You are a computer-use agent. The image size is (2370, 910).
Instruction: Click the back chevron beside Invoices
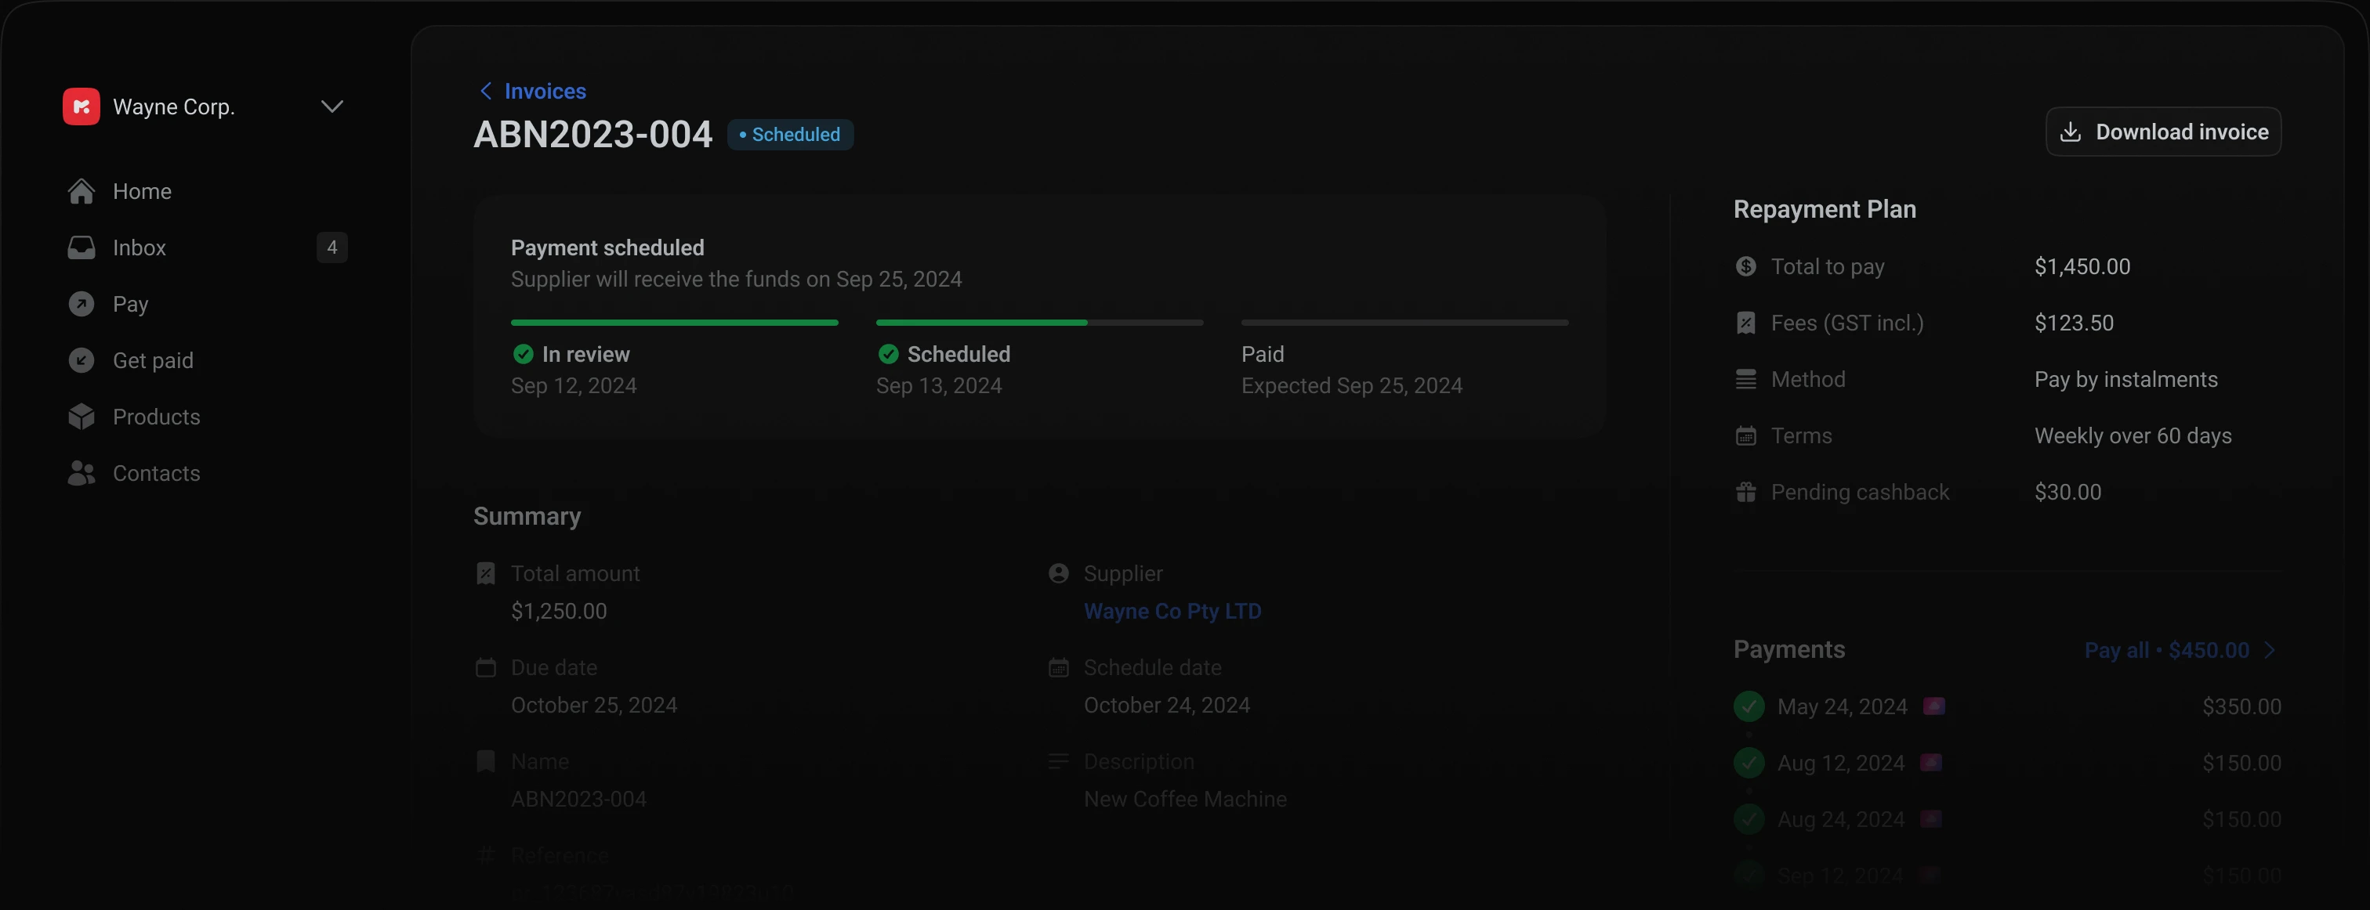(x=486, y=91)
